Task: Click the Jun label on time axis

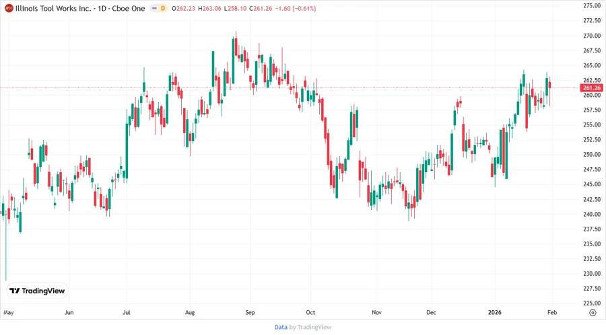Action: click(x=69, y=312)
